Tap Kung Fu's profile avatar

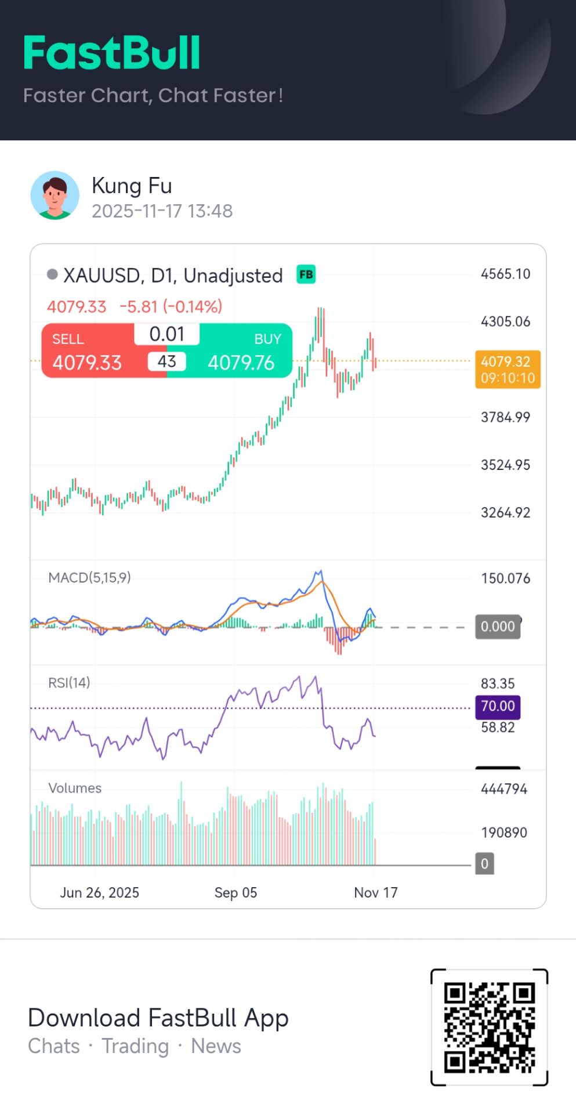tap(55, 196)
